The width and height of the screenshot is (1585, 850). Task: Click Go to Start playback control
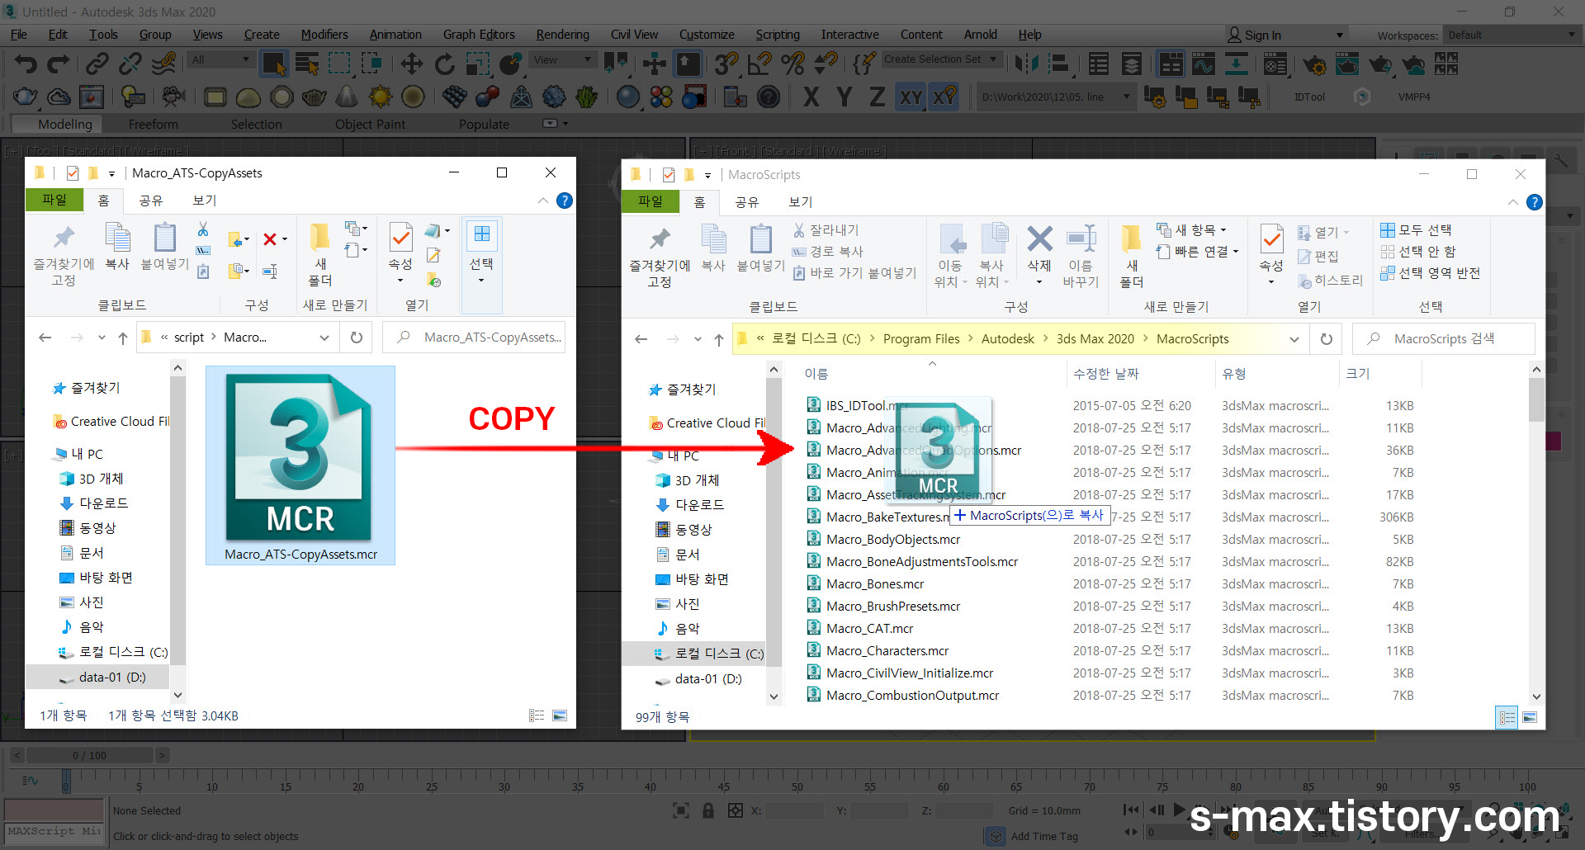point(1131,810)
